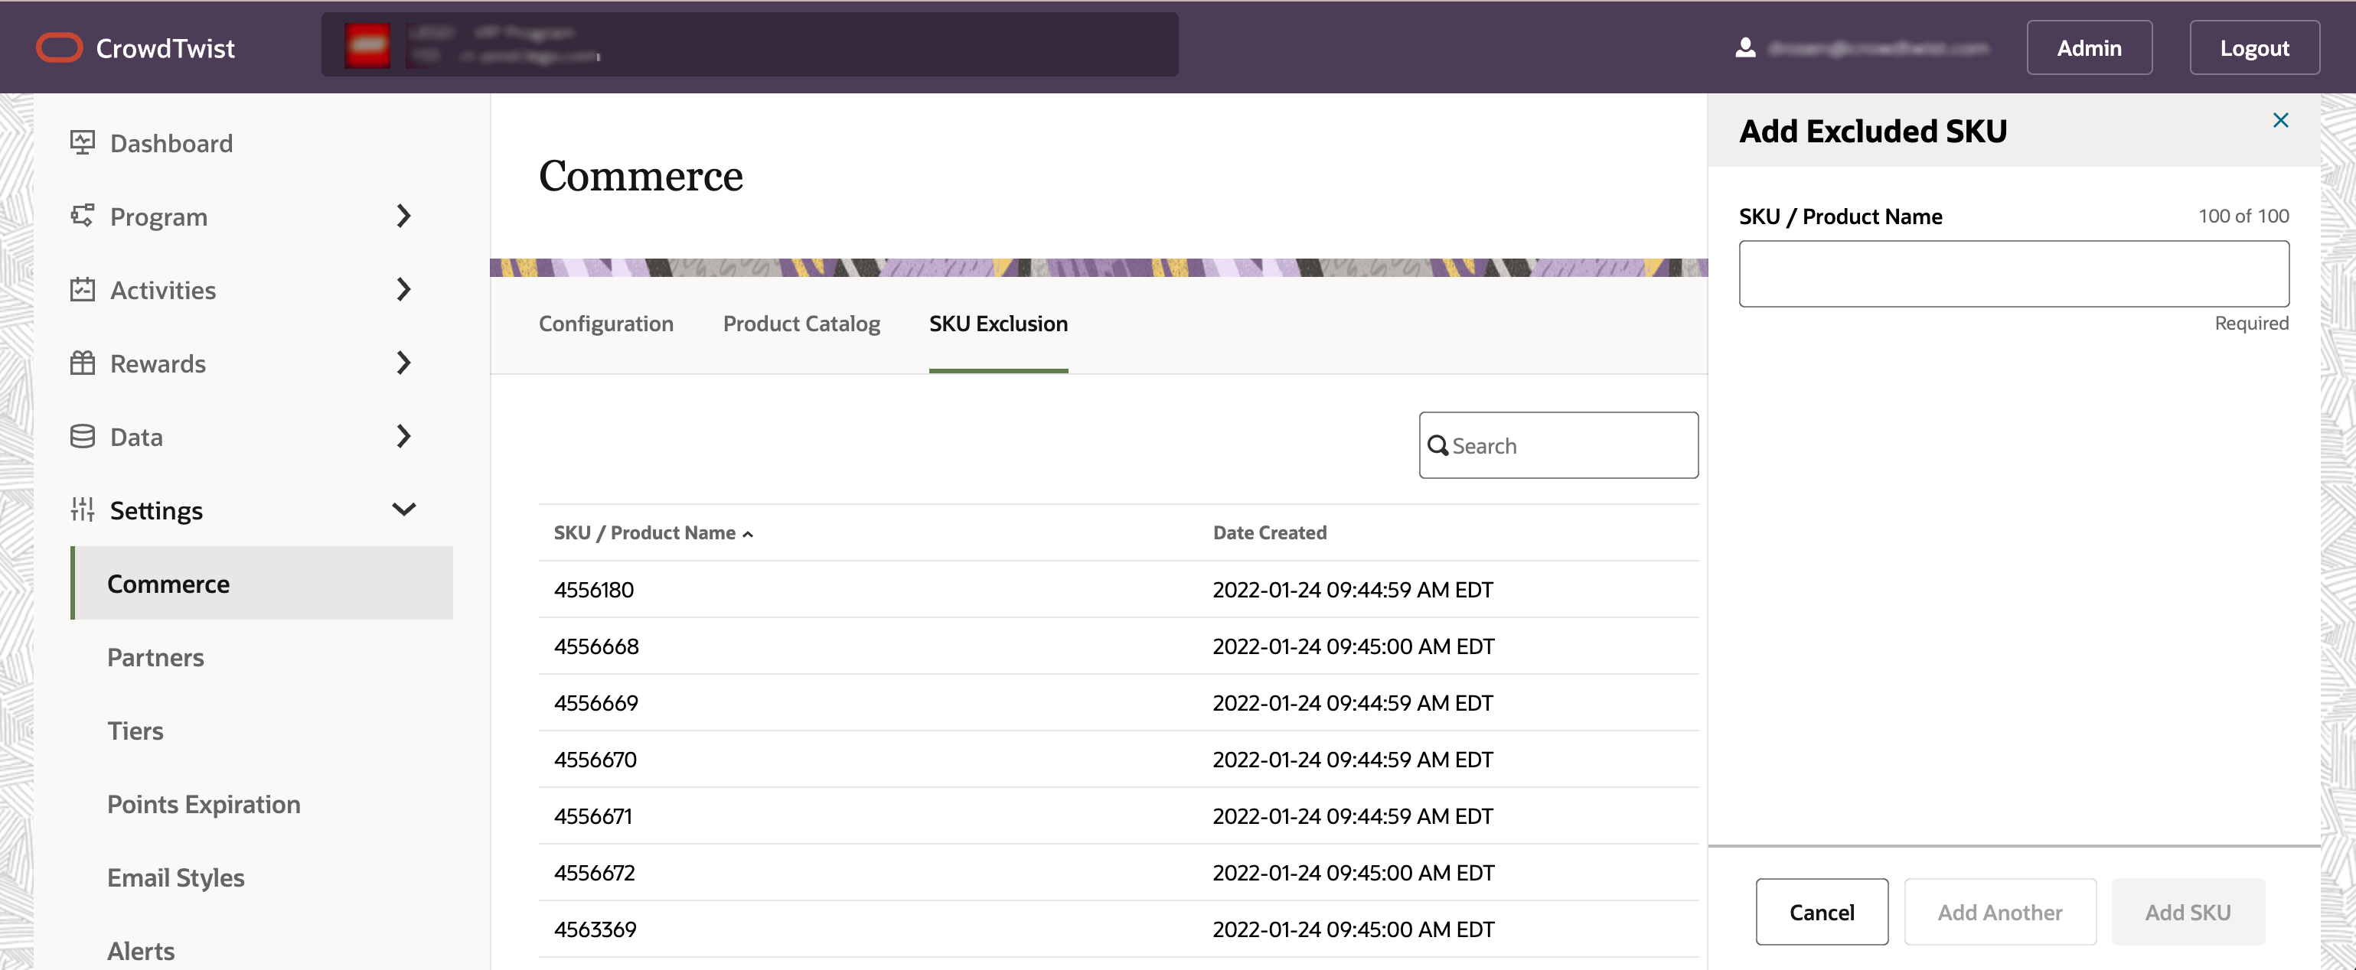Click the Settings sliders icon
This screenshot has height=970, width=2356.
(x=83, y=509)
